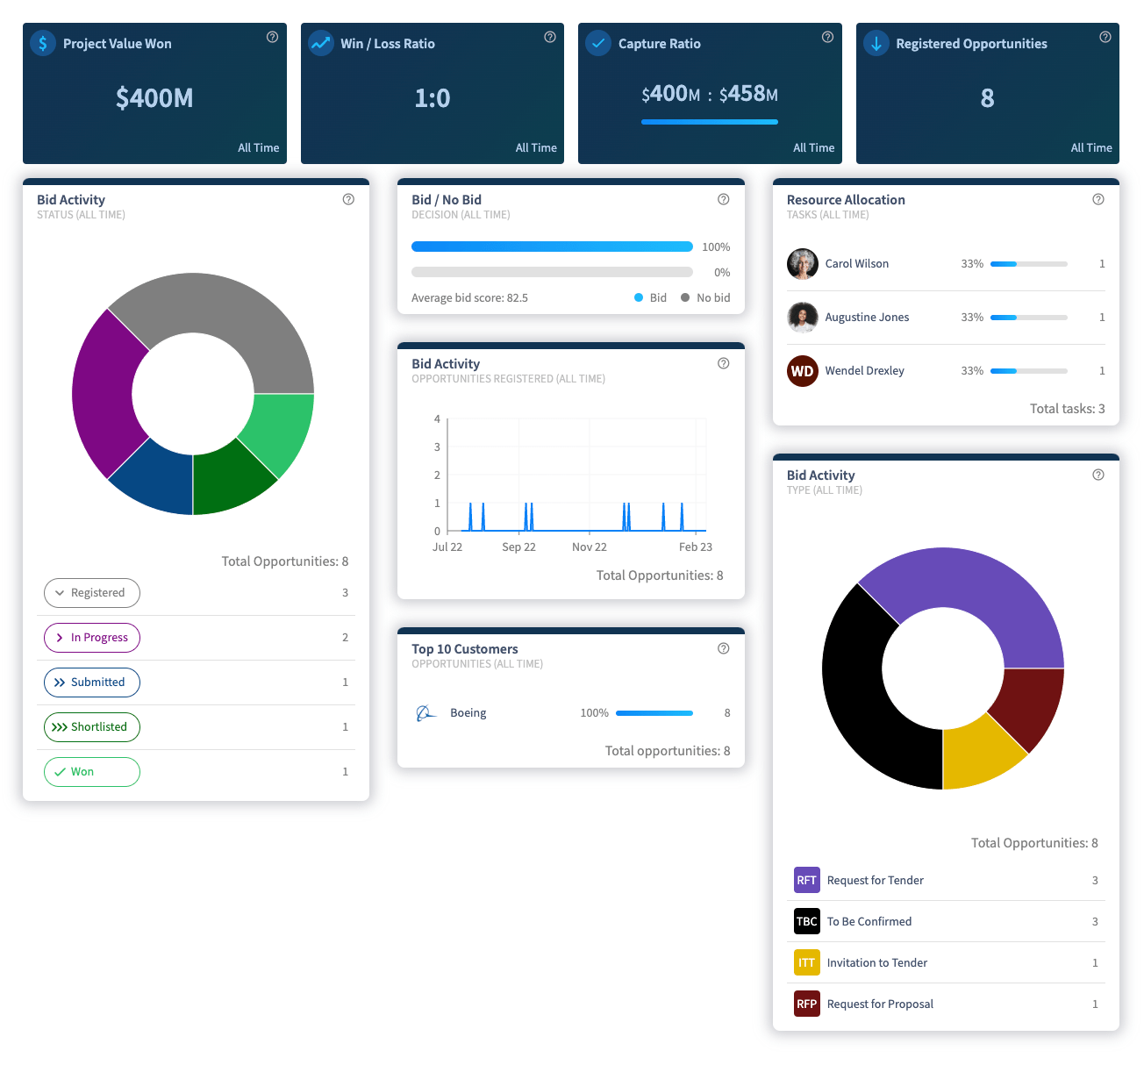The width and height of the screenshot is (1144, 1065).
Task: Click the Capture Ratio progress bar
Action: tap(709, 122)
